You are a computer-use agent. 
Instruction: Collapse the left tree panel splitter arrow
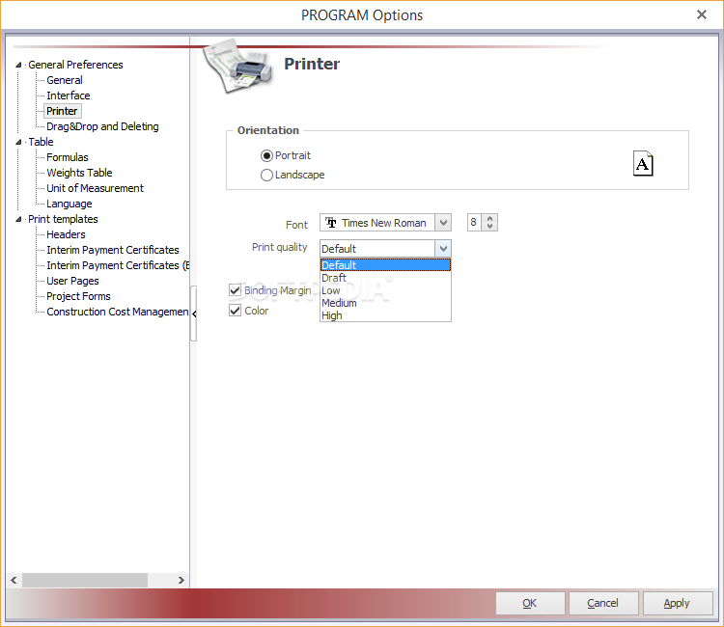pos(194,313)
